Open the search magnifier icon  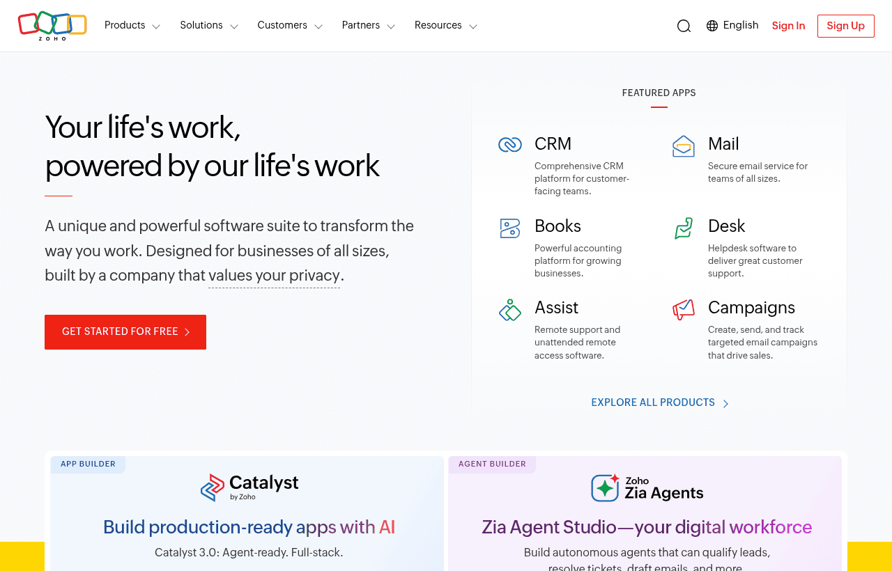[684, 26]
